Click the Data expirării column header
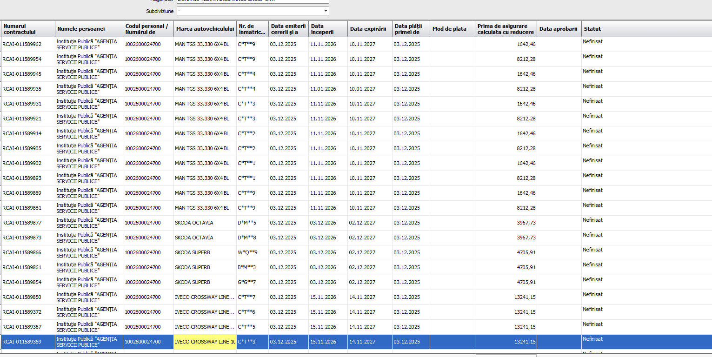This screenshot has width=712, height=357. 369,29
